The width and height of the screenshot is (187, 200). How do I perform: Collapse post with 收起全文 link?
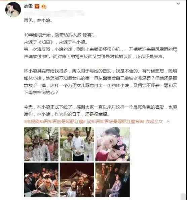pyautogui.click(x=154, y=121)
